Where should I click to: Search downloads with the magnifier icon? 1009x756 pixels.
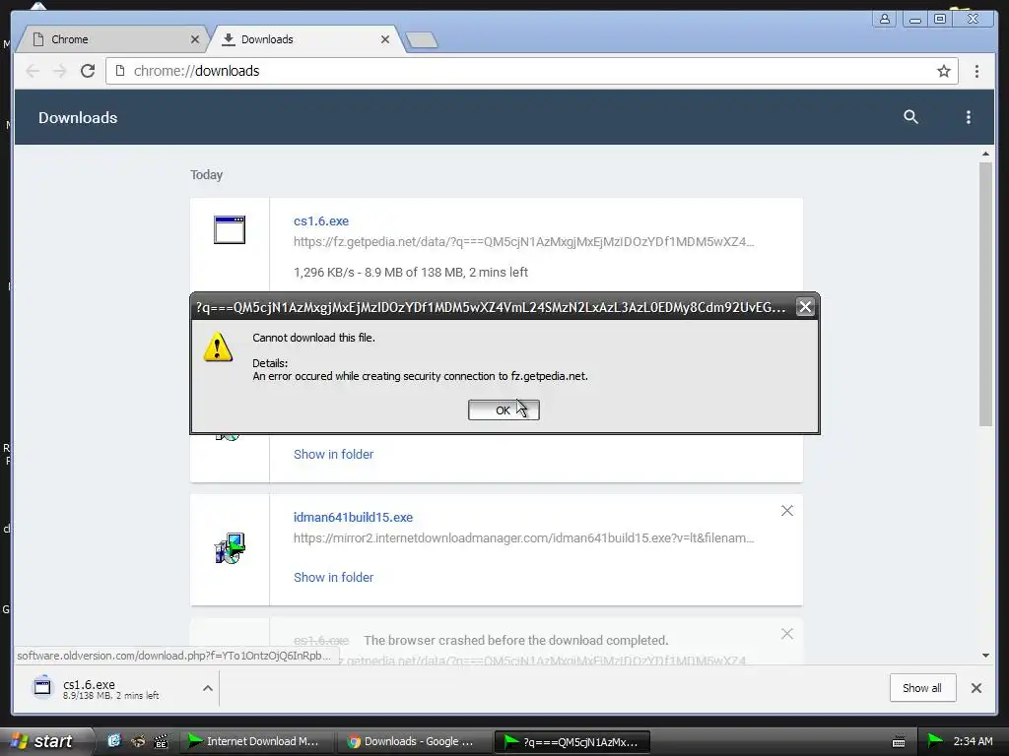(910, 117)
